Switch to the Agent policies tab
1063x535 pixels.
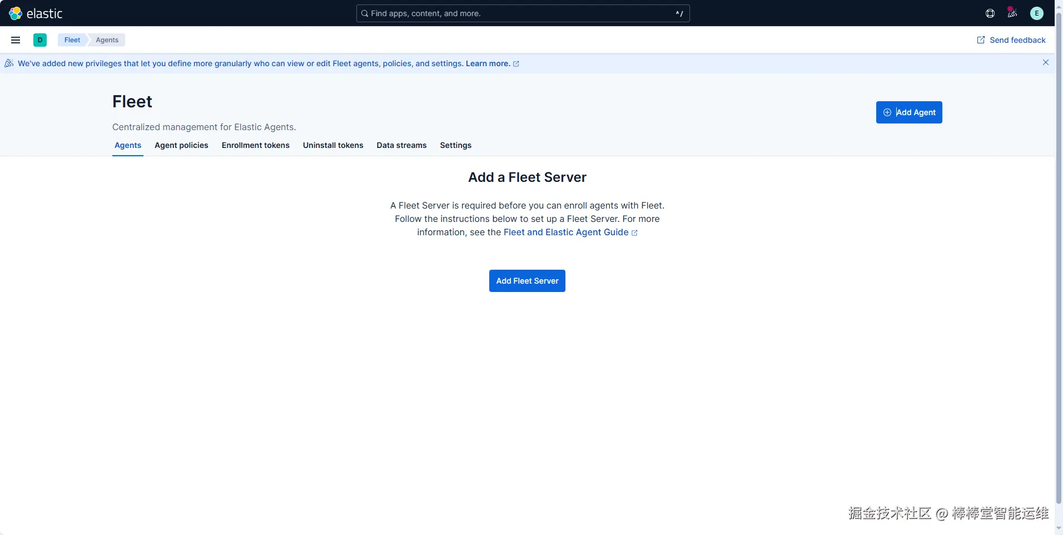[x=181, y=145]
